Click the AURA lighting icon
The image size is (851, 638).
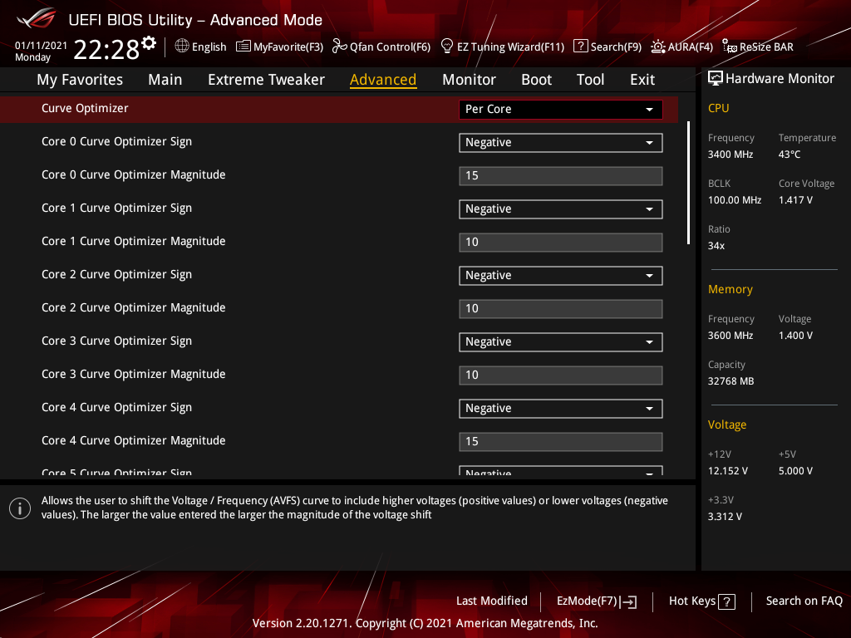(x=658, y=47)
